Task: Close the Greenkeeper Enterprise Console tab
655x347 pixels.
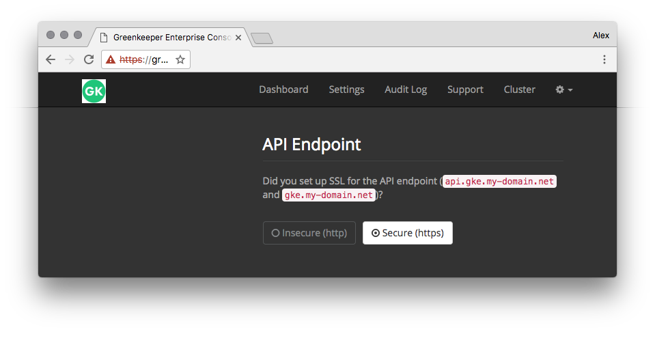Action: point(238,38)
